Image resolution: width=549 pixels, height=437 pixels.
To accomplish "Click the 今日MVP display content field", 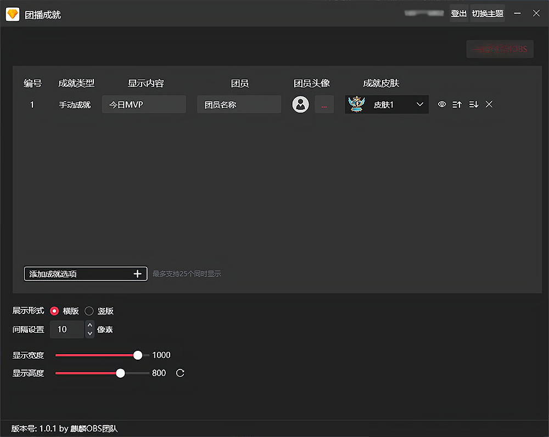I will pos(144,104).
